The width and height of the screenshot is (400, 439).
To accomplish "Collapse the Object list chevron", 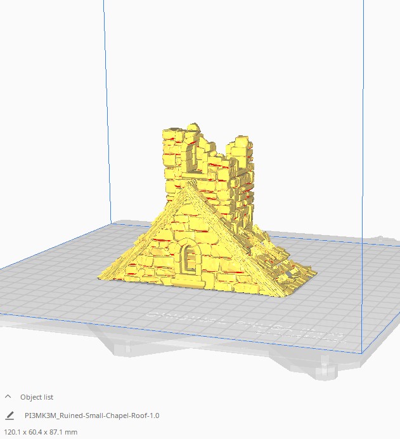I will click(x=8, y=396).
